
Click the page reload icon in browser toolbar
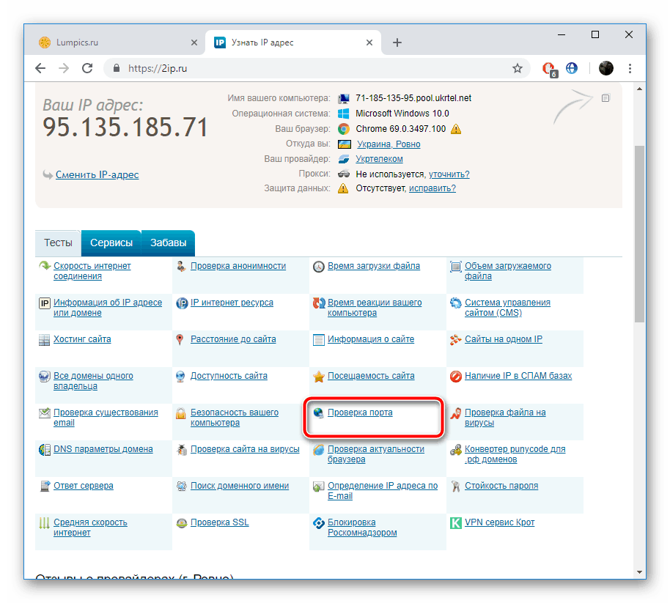[x=87, y=67]
